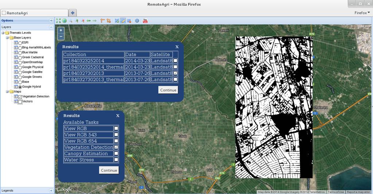Click the globe icon in map toolbar

point(65,21)
